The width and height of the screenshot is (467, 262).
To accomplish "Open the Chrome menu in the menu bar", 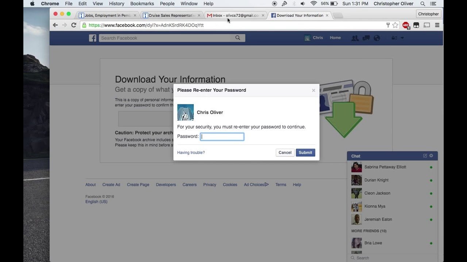I will 50,4.
